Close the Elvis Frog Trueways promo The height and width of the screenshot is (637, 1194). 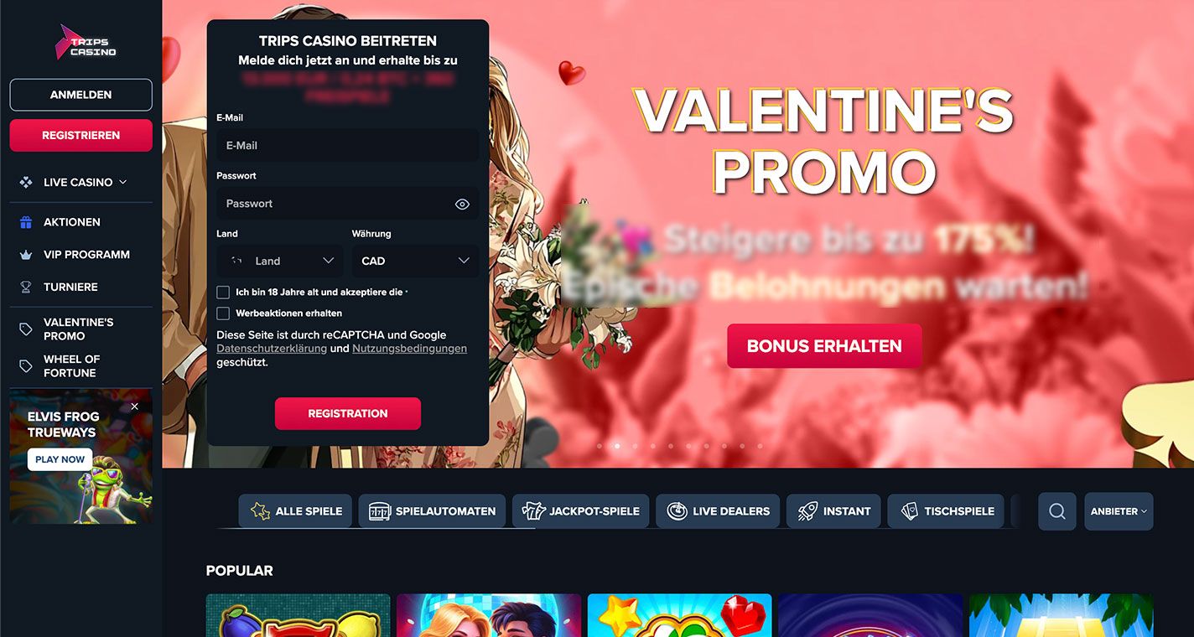[x=135, y=407]
